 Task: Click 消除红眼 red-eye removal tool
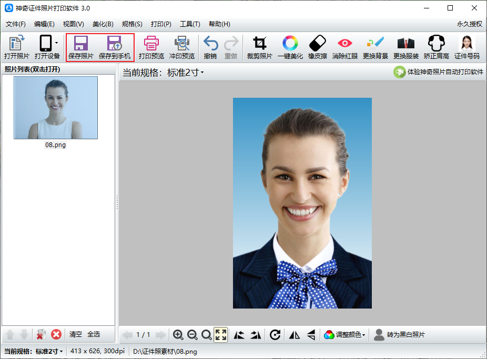345,47
